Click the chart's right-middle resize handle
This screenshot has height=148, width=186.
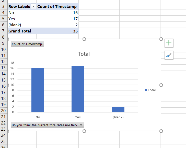point(161,85)
